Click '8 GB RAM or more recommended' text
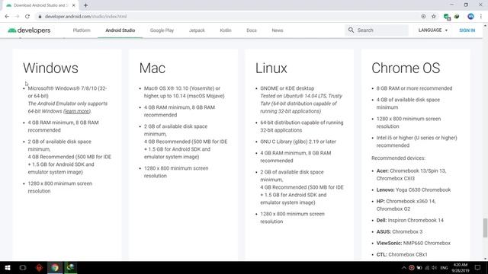Viewport: 488px width, 274px height. (x=414, y=88)
